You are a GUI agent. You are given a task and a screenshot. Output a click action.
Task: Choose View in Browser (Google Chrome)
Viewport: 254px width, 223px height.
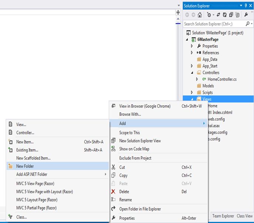click(158, 106)
